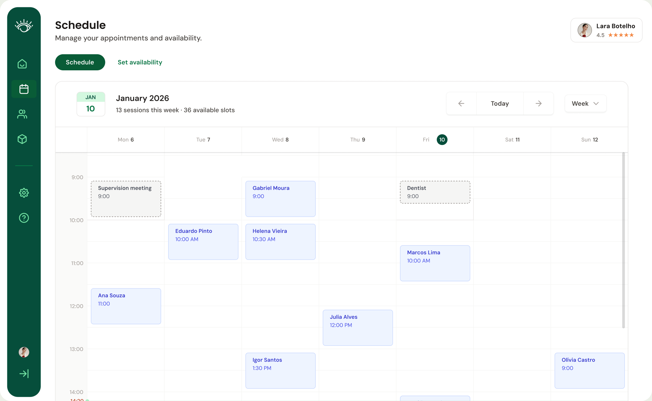
Task: Open Olívia Castro session
Action: [x=590, y=371]
